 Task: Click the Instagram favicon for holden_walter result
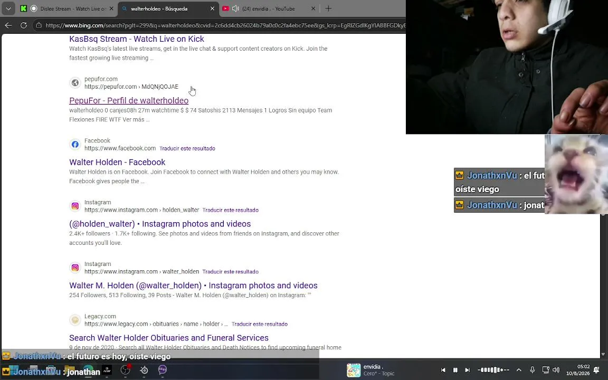click(x=75, y=206)
